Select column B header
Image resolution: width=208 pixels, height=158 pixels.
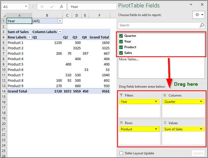click(x=47, y=15)
